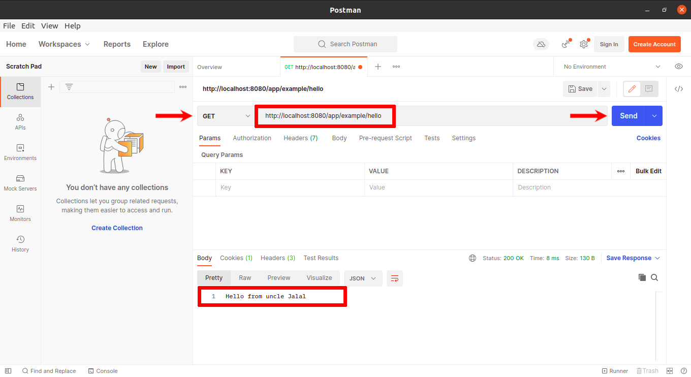The width and height of the screenshot is (691, 377).
Task: Click the Save button
Action: point(580,89)
